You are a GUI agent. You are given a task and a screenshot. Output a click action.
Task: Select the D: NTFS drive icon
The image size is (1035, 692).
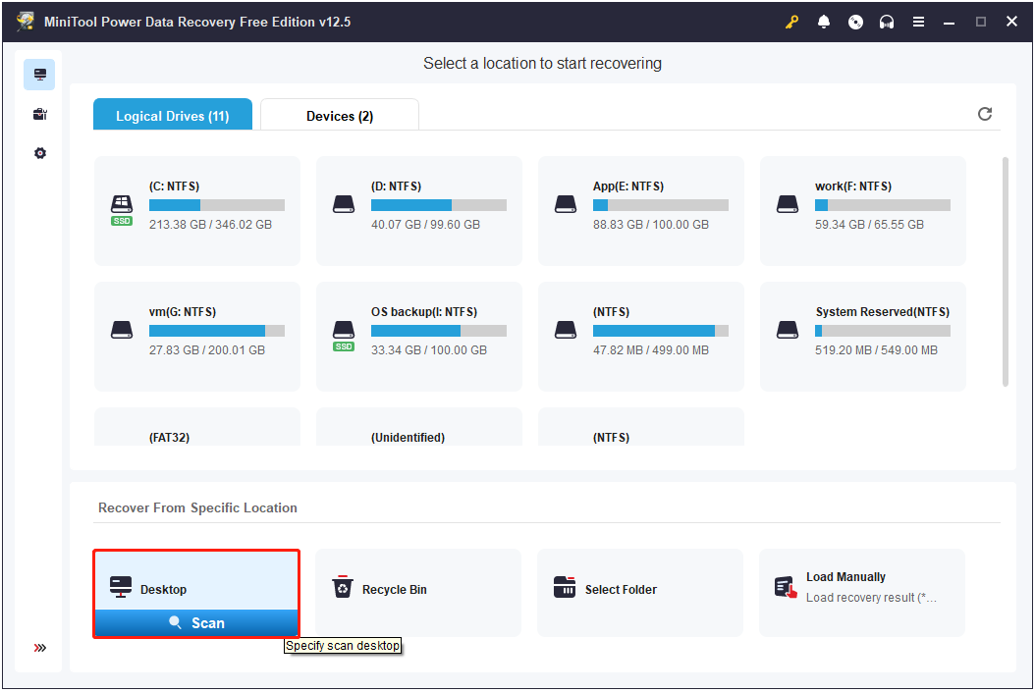tap(344, 204)
